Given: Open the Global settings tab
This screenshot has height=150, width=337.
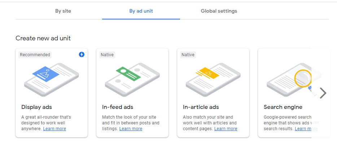Looking at the screenshot, I should (x=219, y=11).
